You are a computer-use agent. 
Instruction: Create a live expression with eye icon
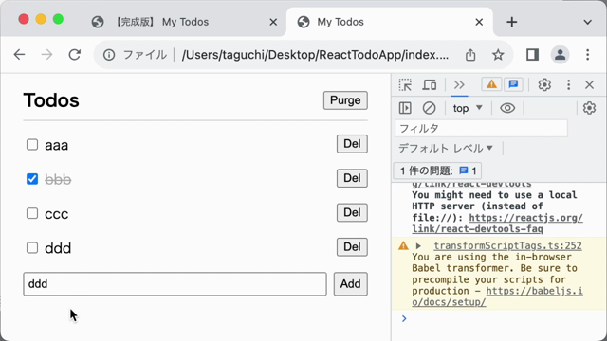[507, 108]
